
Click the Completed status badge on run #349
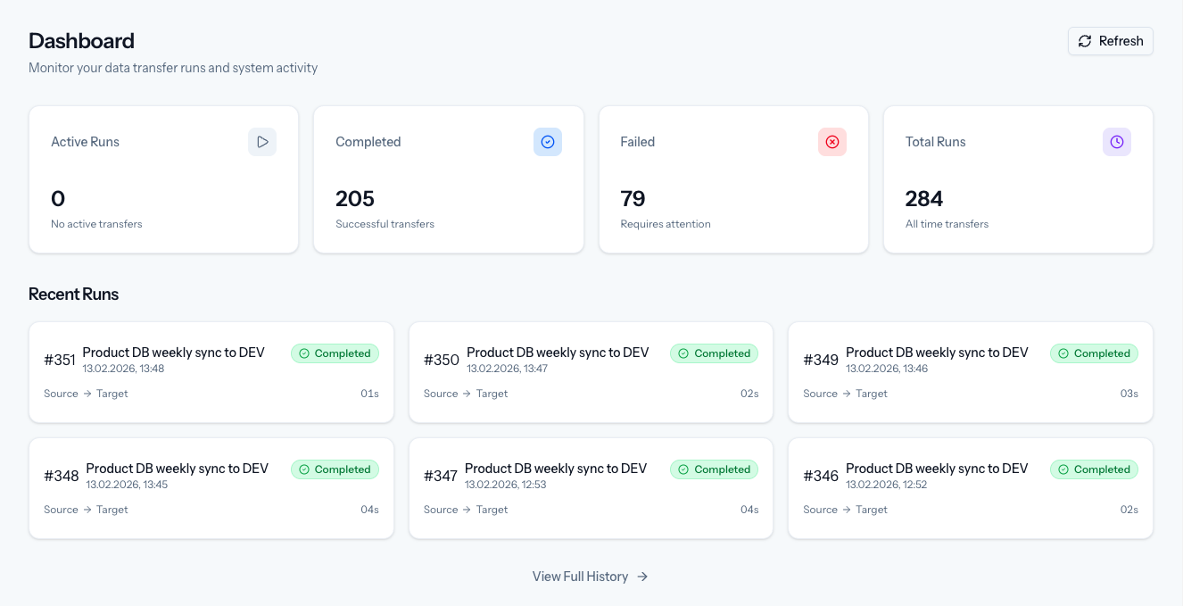(1094, 353)
